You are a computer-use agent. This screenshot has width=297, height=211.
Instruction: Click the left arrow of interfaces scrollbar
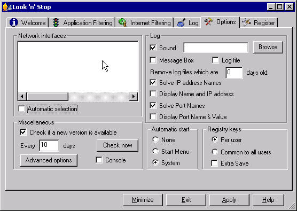click(22, 97)
